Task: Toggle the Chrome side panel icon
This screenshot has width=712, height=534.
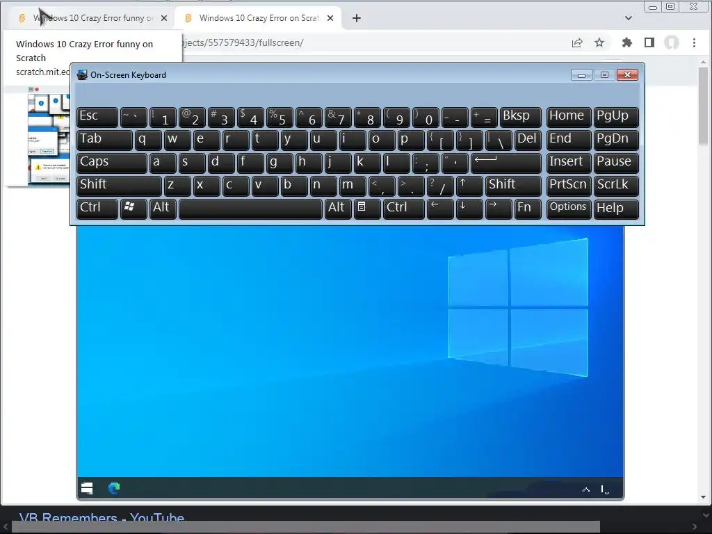Action: pyautogui.click(x=649, y=42)
